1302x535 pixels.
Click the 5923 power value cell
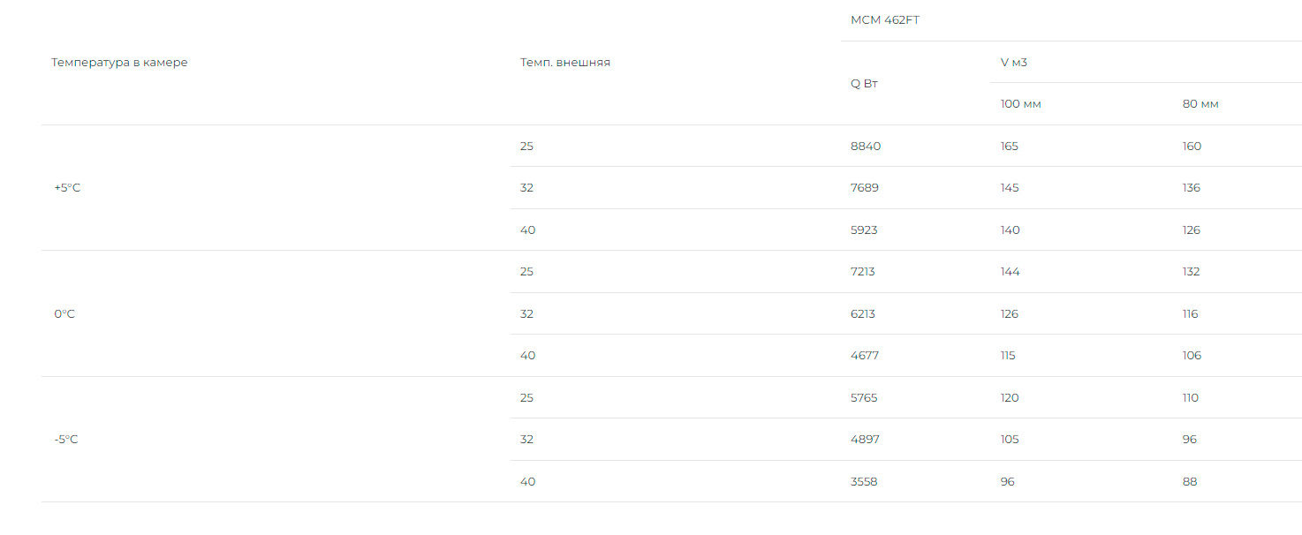coord(865,230)
